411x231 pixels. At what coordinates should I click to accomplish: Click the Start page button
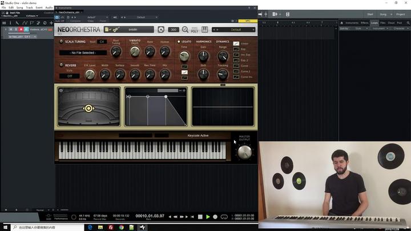coord(370,14)
